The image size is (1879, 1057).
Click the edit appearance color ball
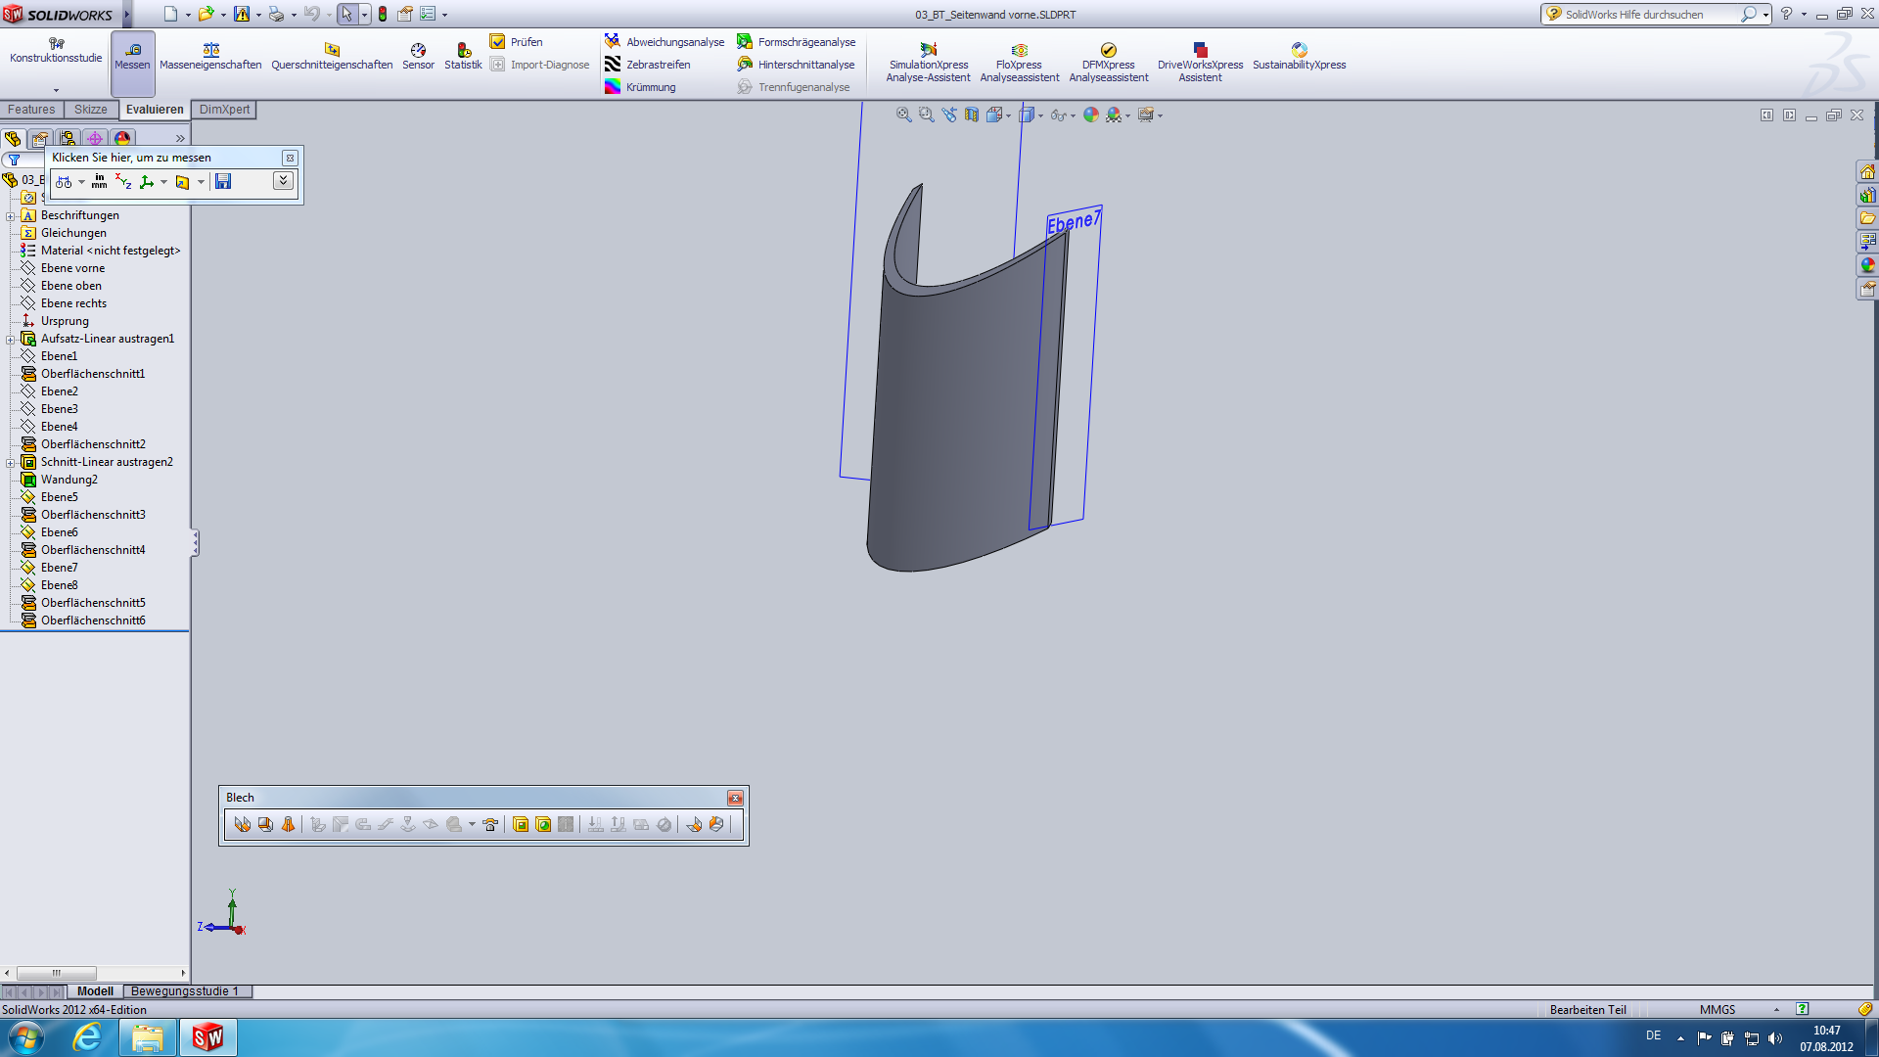coord(1091,115)
